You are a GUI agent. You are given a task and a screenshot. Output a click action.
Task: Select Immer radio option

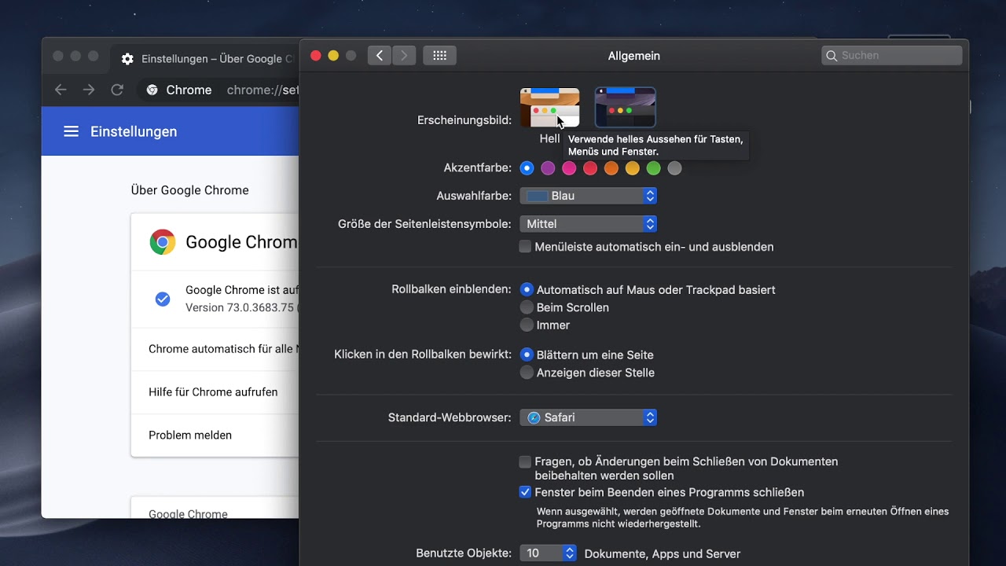527,325
